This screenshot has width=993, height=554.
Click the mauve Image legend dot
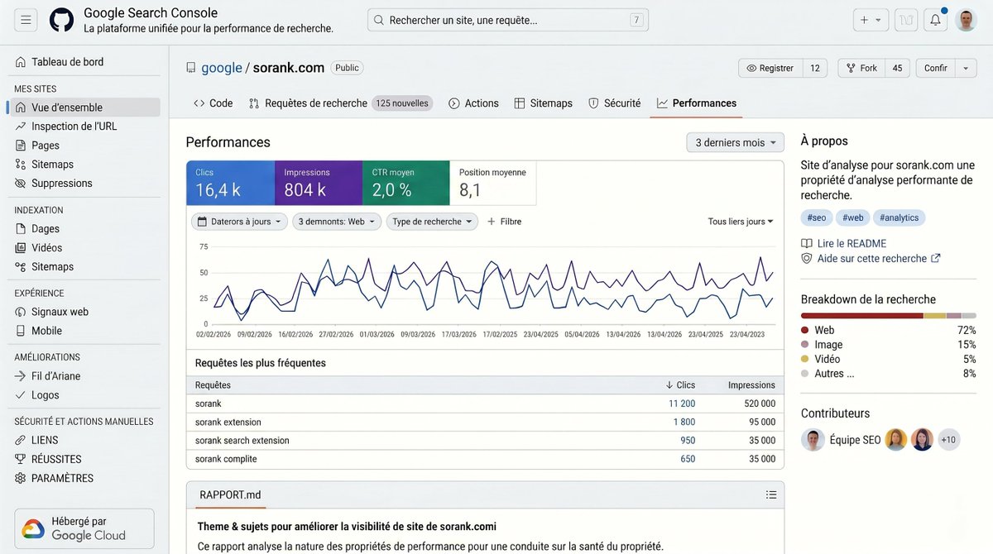pyautogui.click(x=805, y=345)
